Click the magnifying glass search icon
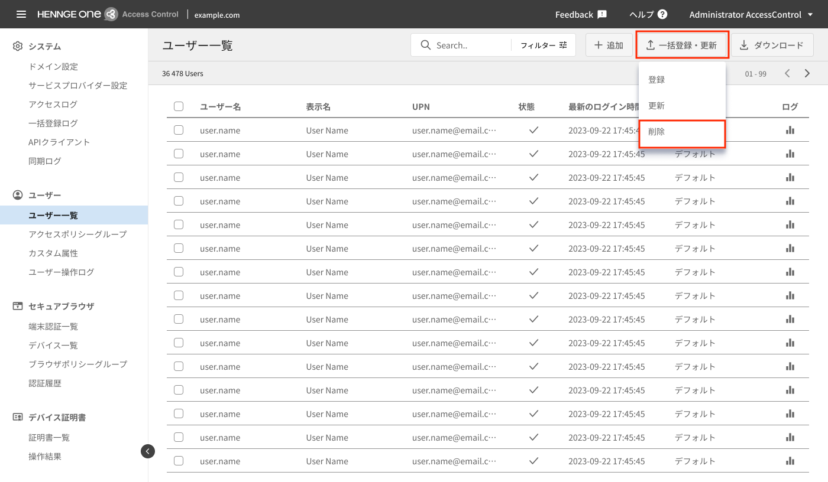The image size is (828, 482). [x=425, y=45]
